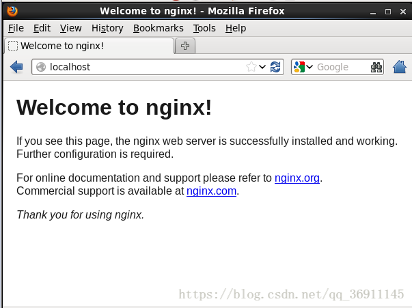Image resolution: width=412 pixels, height=308 pixels.
Task: Minimize the Firefox window
Action: click(x=373, y=12)
